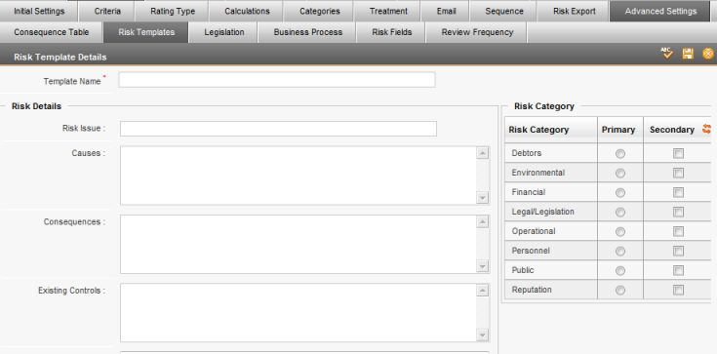Select Legal/Legislation as primary category
Viewport: 717px width, 354px height.
(x=620, y=213)
